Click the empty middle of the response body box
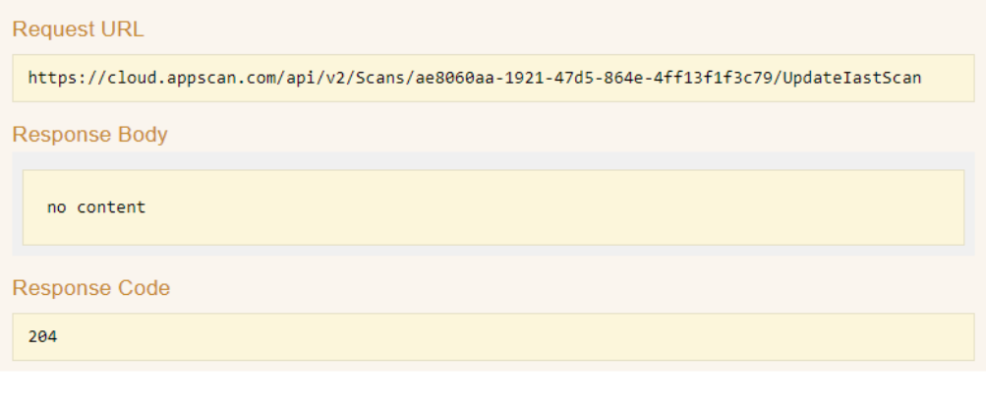 point(492,207)
